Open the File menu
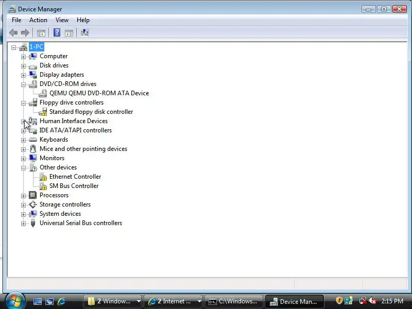412x309 pixels. coord(16,20)
